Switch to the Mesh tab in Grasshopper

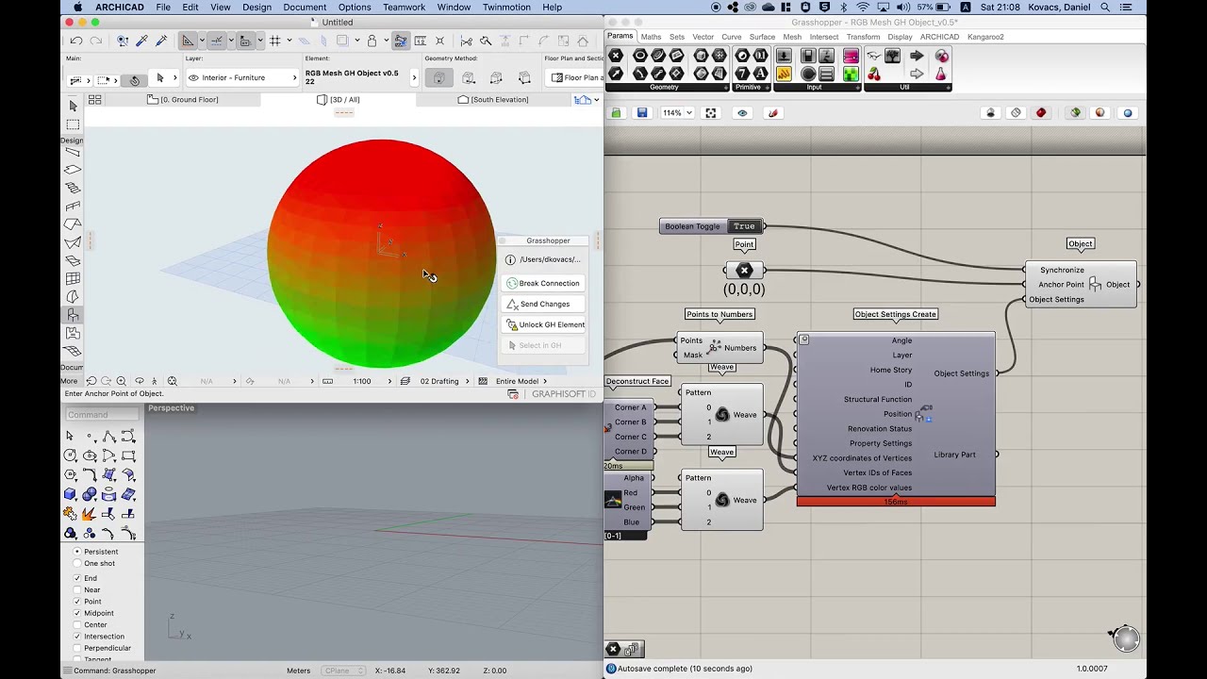pyautogui.click(x=792, y=37)
